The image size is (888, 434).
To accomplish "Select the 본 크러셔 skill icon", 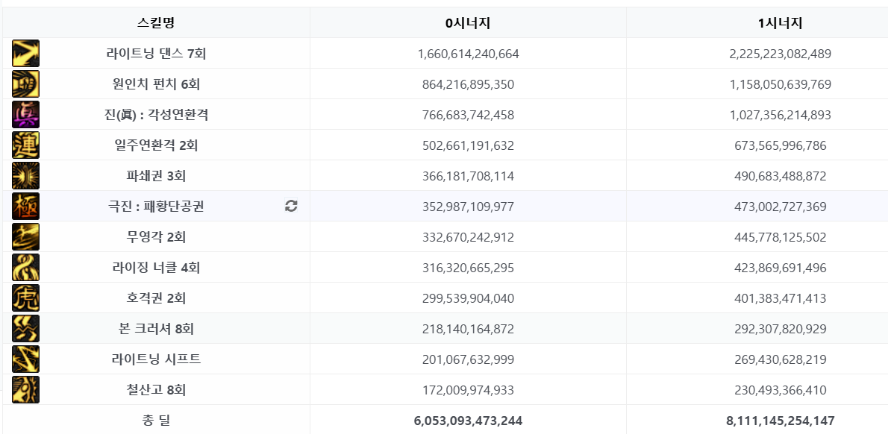I will tap(25, 329).
